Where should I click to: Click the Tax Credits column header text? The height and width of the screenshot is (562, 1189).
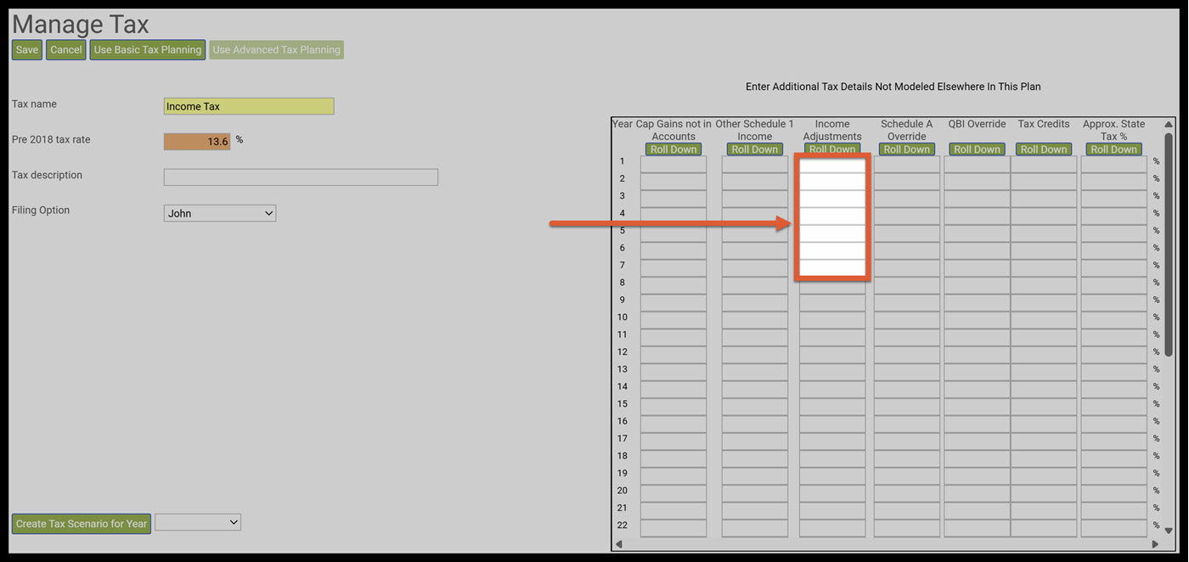point(1044,124)
